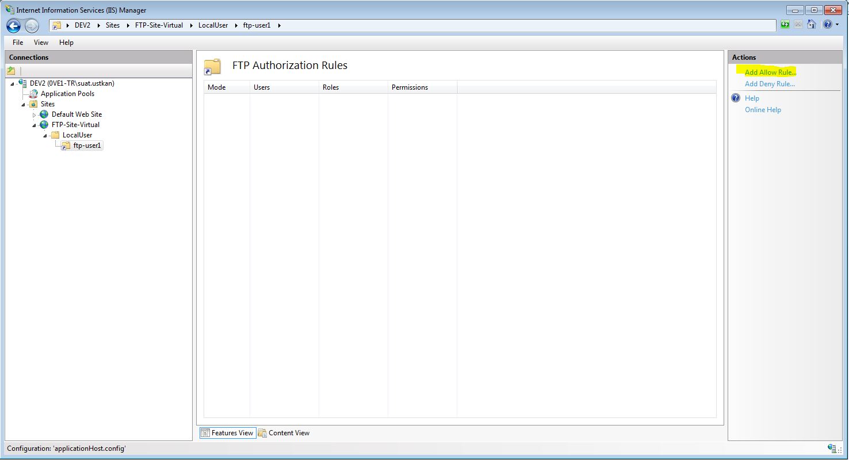This screenshot has height=460, width=849.
Task: Sort by Roles column header
Action: click(x=353, y=87)
